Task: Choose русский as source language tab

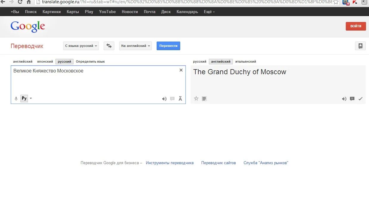Action: pyautogui.click(x=64, y=61)
